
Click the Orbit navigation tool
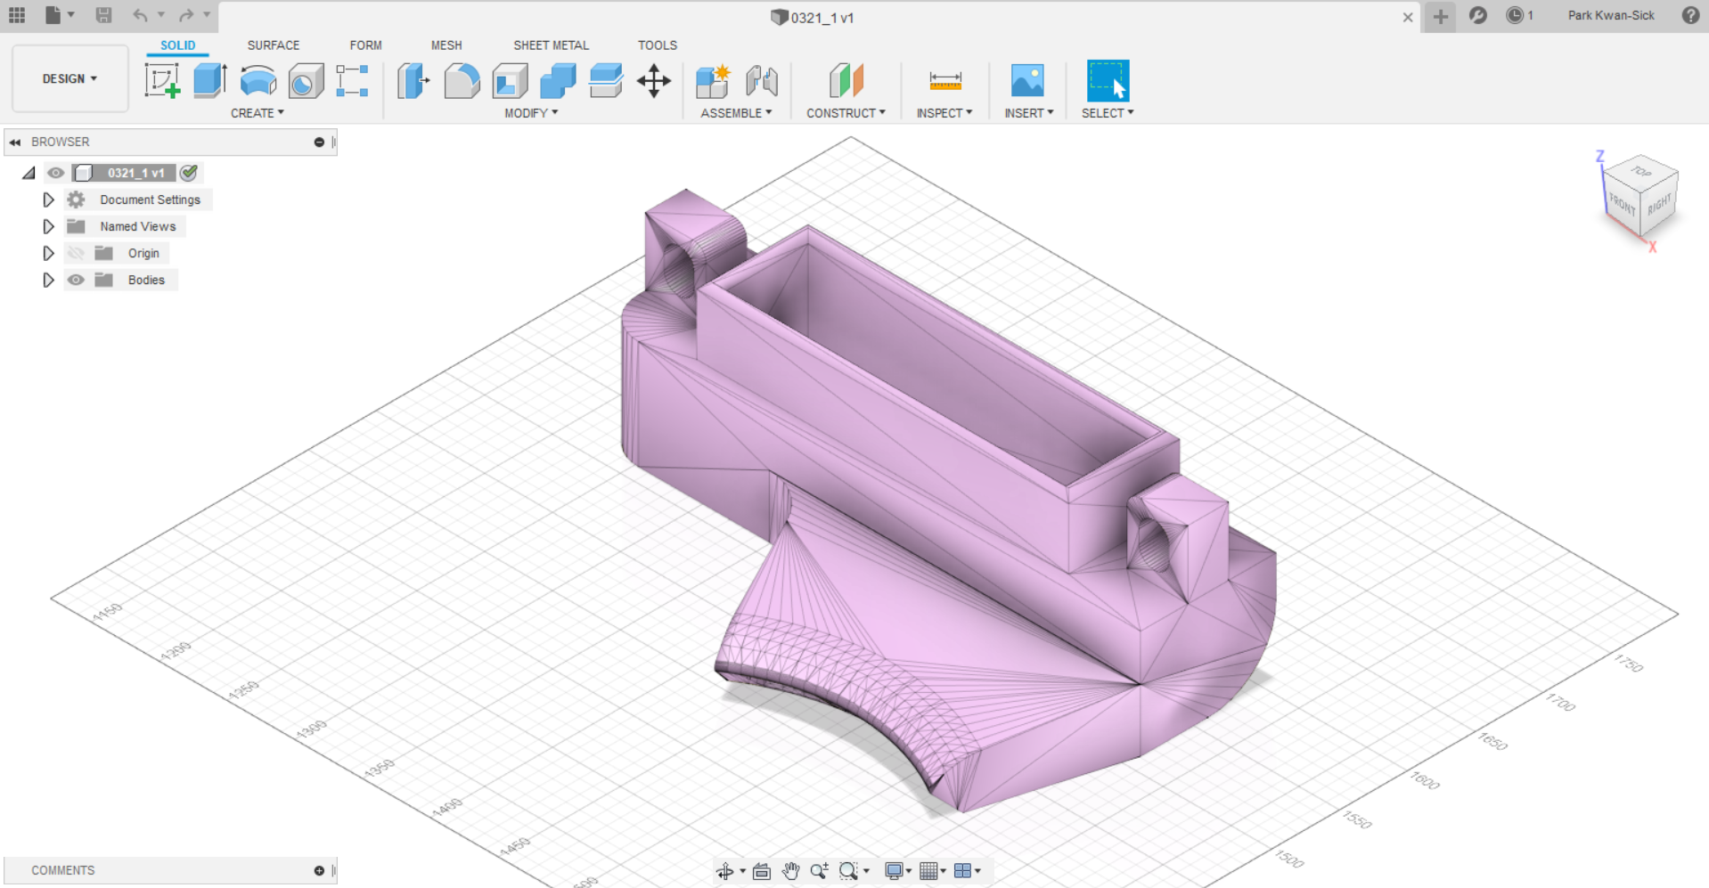coord(725,871)
